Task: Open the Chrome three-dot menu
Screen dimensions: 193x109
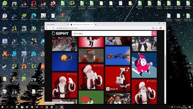Action: (x=164, y=28)
